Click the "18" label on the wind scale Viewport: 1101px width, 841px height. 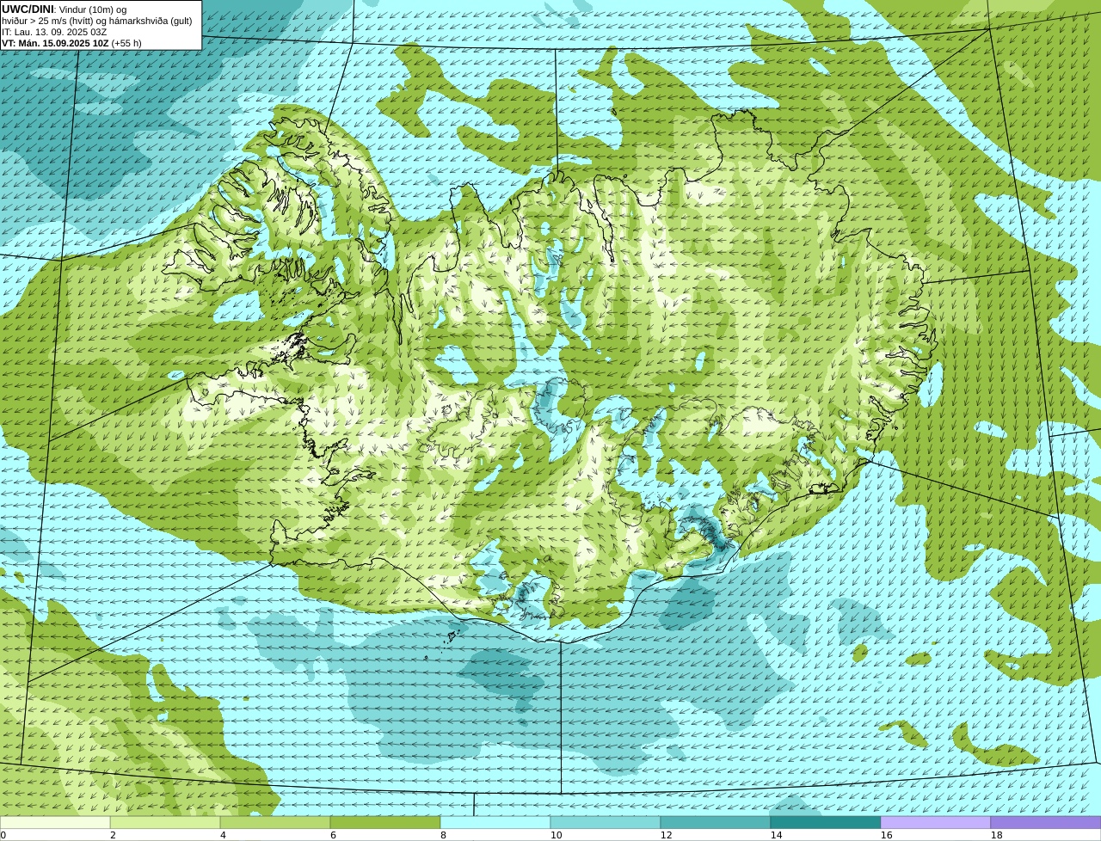pos(996,835)
